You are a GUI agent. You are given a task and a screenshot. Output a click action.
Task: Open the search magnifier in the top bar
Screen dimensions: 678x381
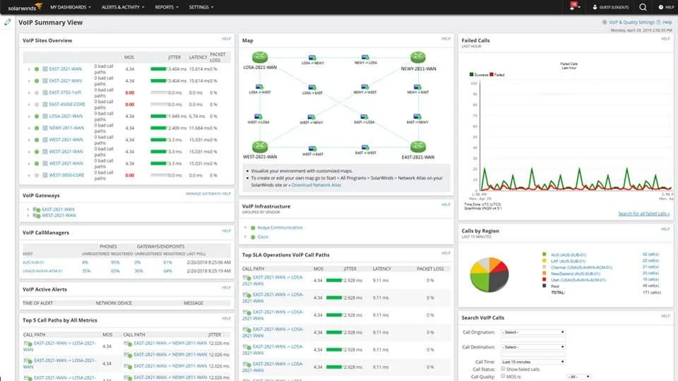pyautogui.click(x=642, y=7)
